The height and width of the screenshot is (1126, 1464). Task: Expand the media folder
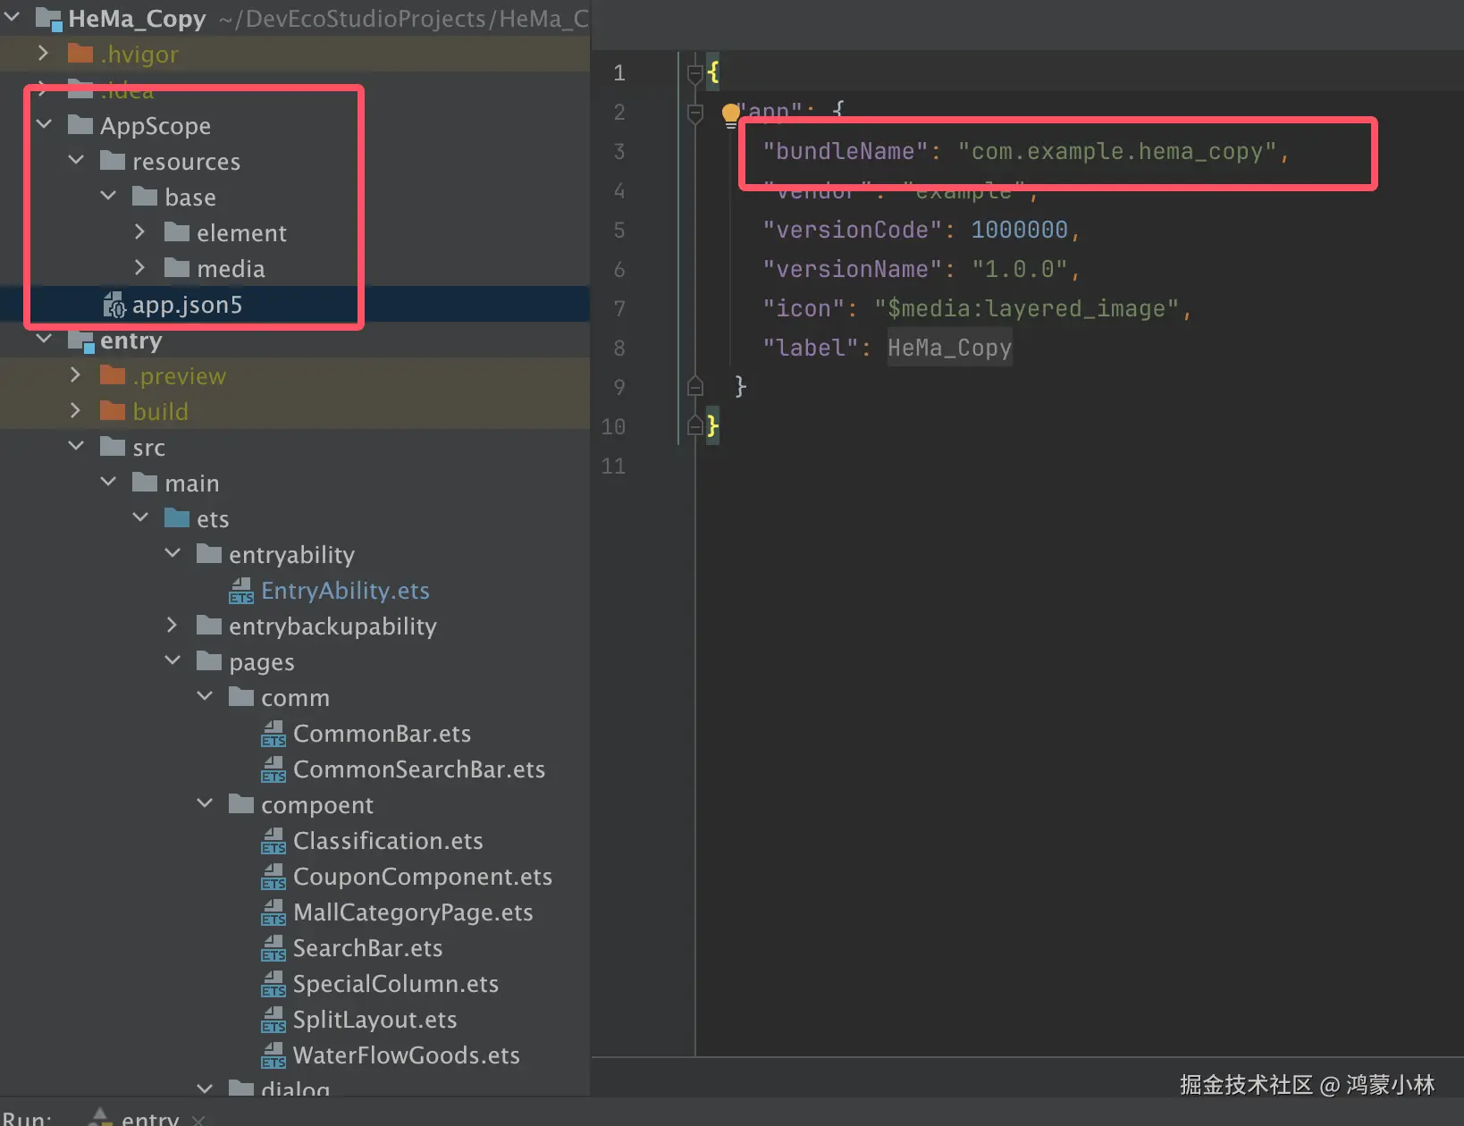point(140,268)
